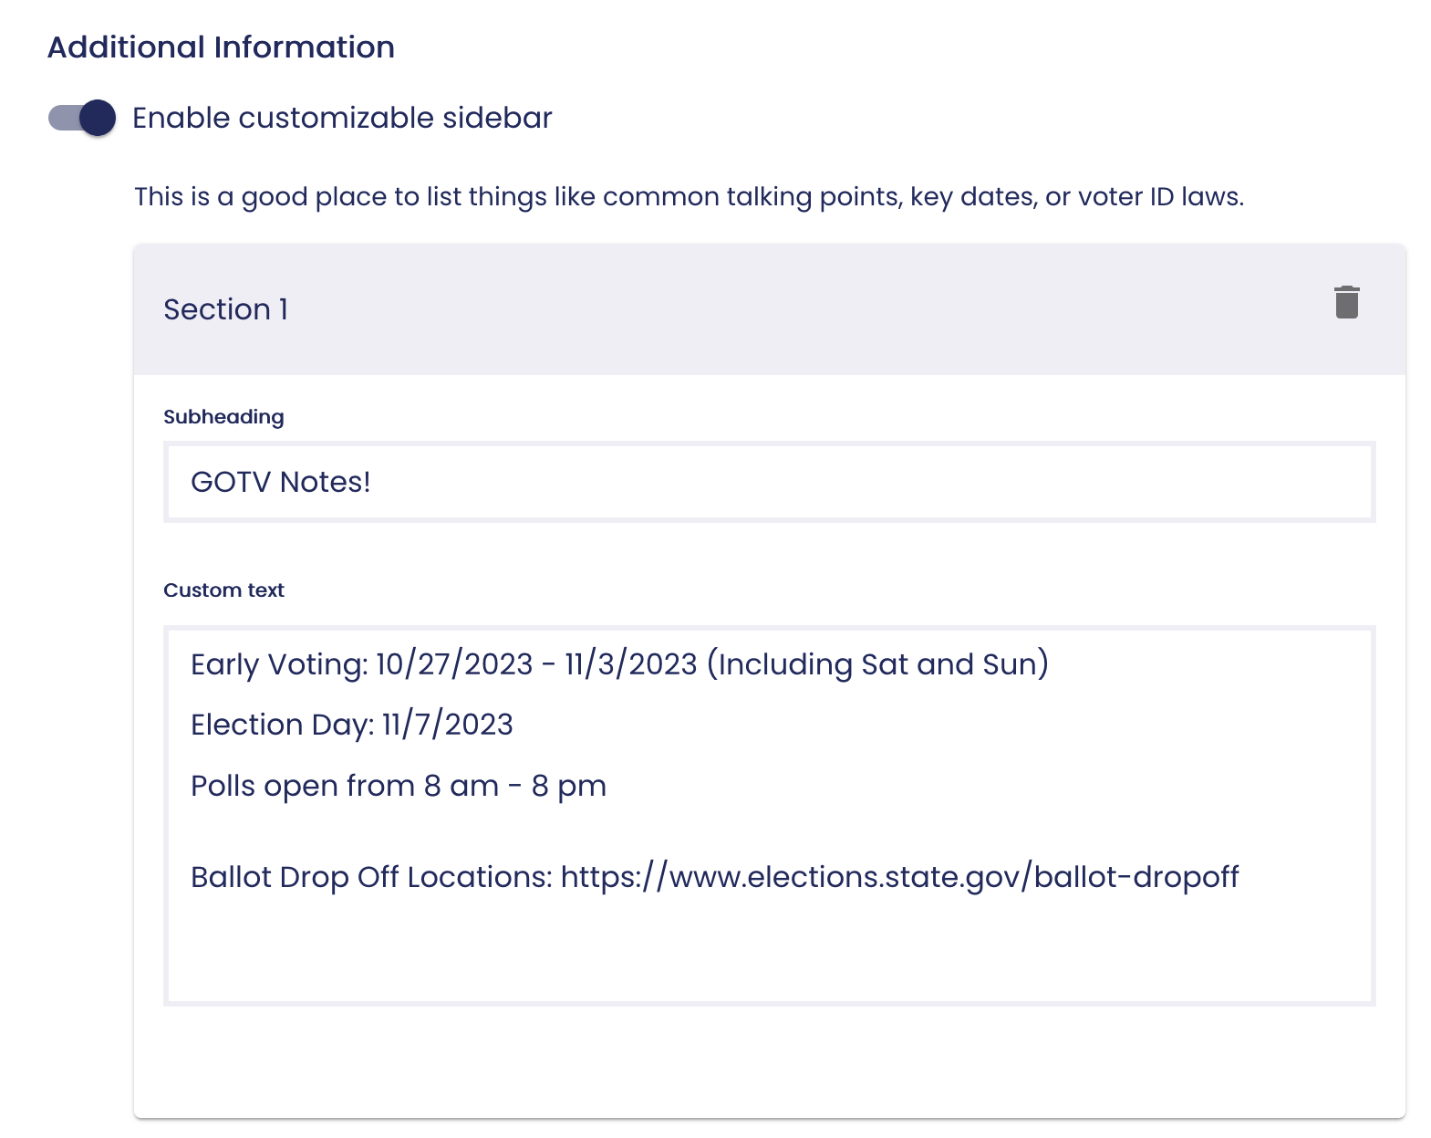Click the "(Including Sat and Sun)" text
This screenshot has height=1138, width=1431.
[x=877, y=664]
